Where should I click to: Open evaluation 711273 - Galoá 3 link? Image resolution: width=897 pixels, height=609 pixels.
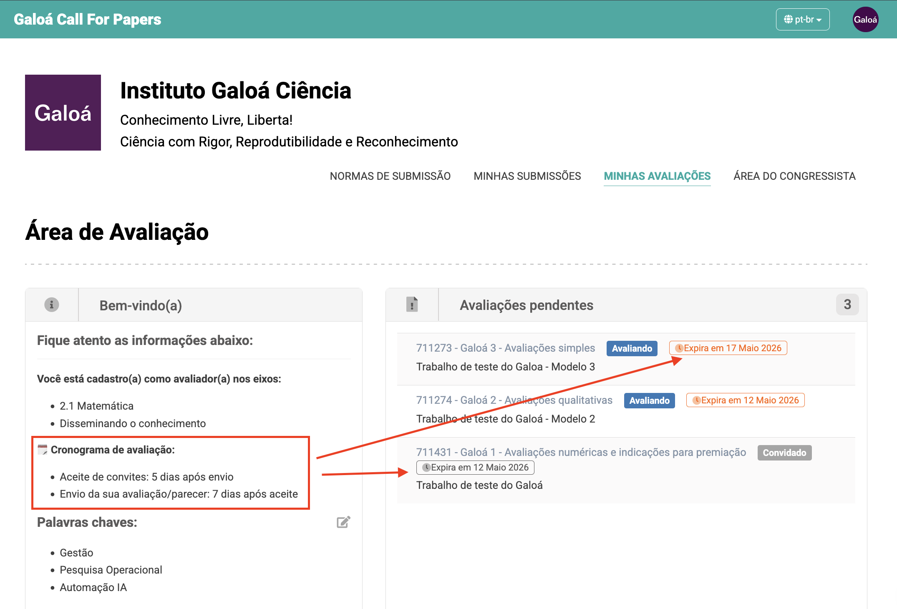pos(506,348)
